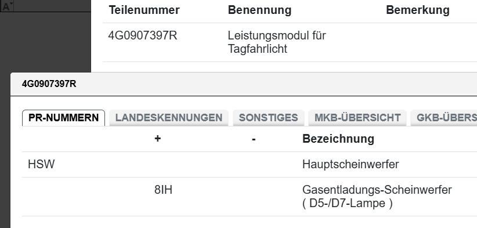Click the Bemerkung column header
This screenshot has height=228, width=477.
tap(418, 10)
